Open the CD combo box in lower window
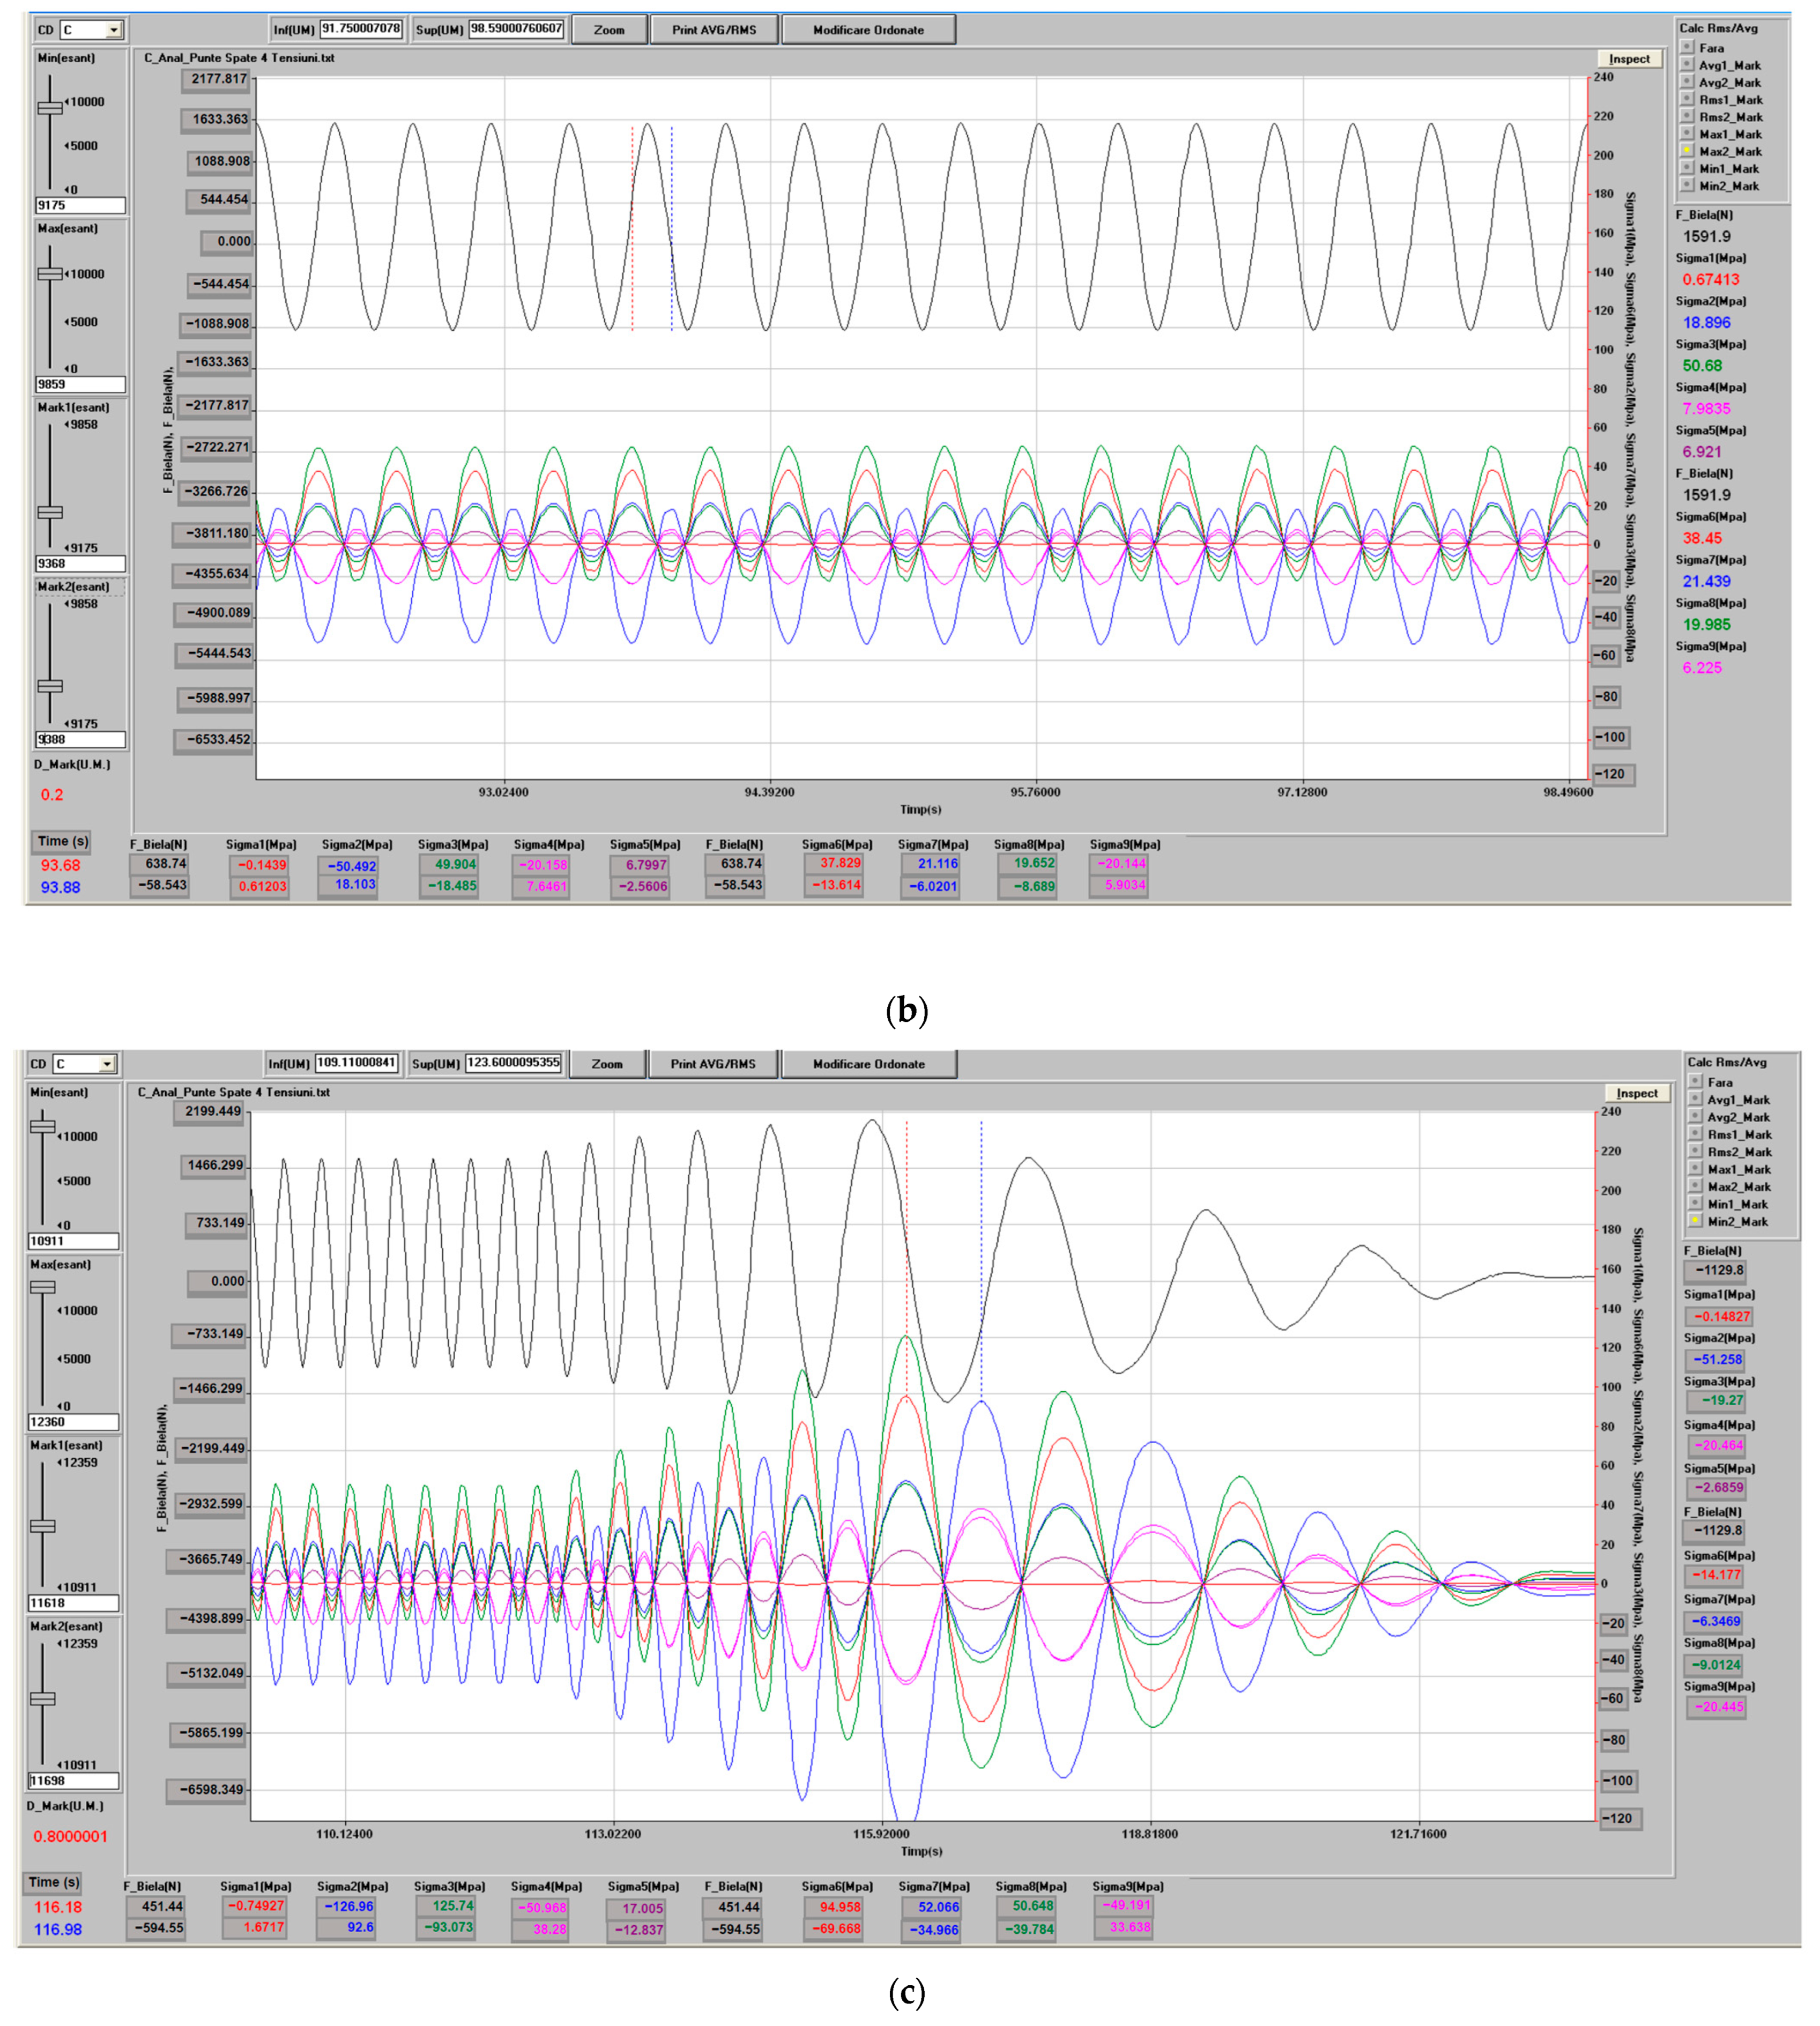The image size is (1820, 2026). (106, 1064)
